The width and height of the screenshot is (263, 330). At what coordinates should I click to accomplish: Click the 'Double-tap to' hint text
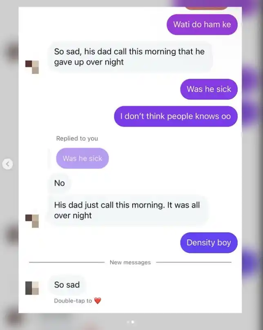(73, 301)
